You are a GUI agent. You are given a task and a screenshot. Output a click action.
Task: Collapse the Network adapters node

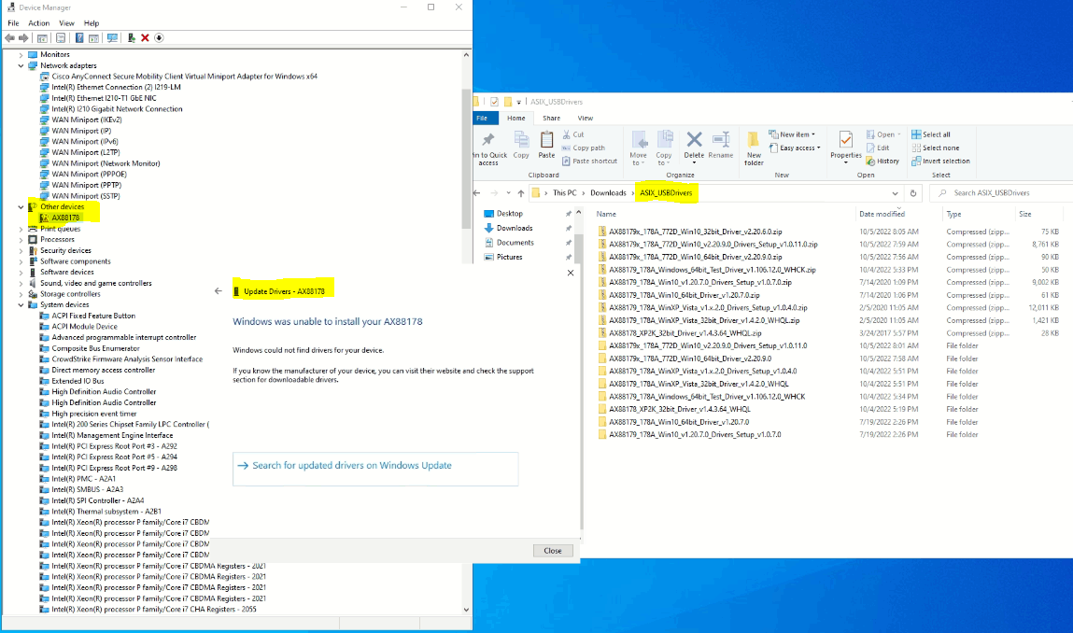pyautogui.click(x=21, y=64)
